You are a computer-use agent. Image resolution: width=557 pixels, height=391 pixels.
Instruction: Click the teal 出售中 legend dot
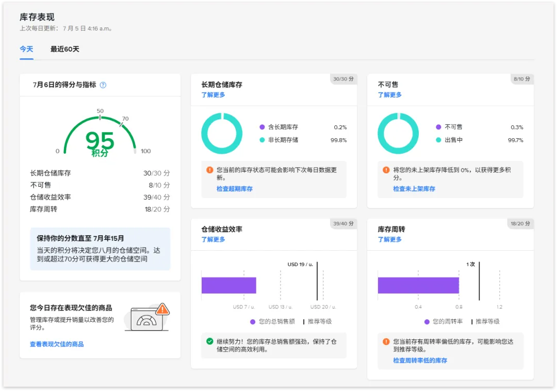click(438, 140)
